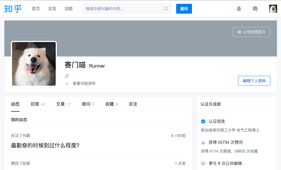The width and height of the screenshot is (281, 170).
Task: Click 新加坡南洋理工大学 电气工程博士 text
Action: point(230,130)
